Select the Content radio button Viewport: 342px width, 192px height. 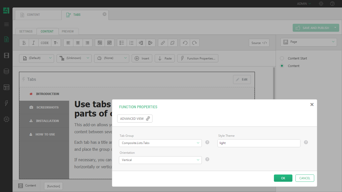click(x=282, y=66)
